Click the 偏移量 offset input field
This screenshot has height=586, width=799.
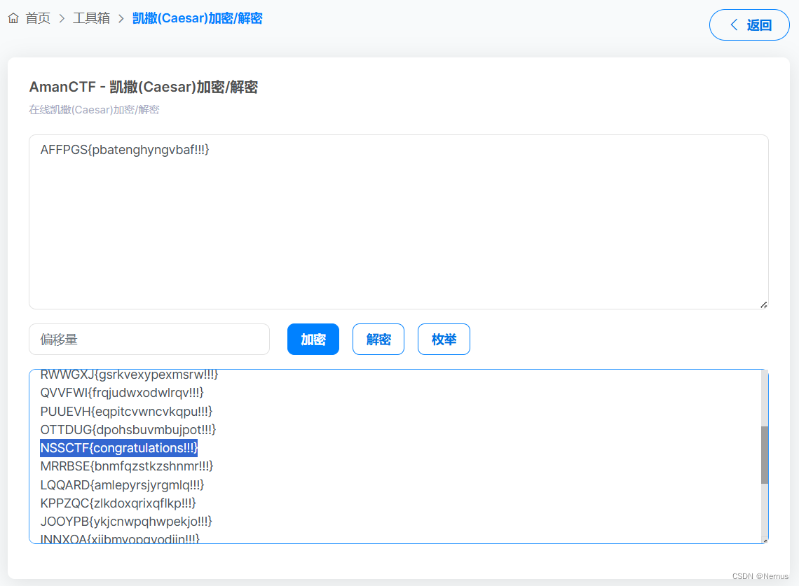coord(149,339)
